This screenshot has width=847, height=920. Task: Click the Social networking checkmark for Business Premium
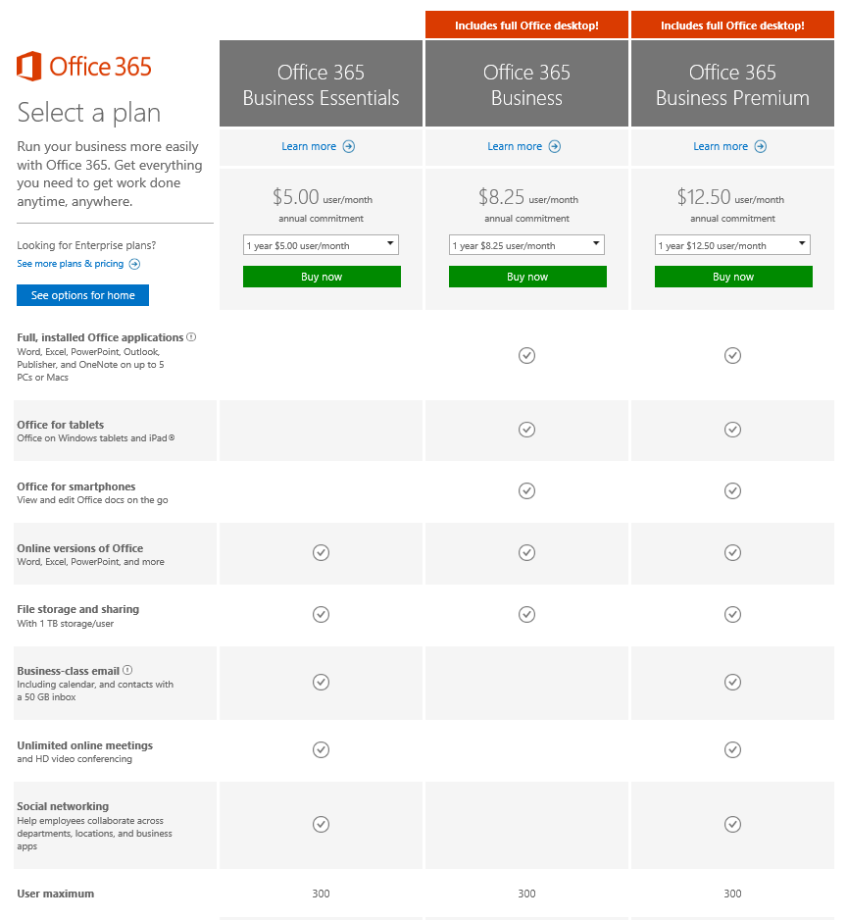(732, 825)
